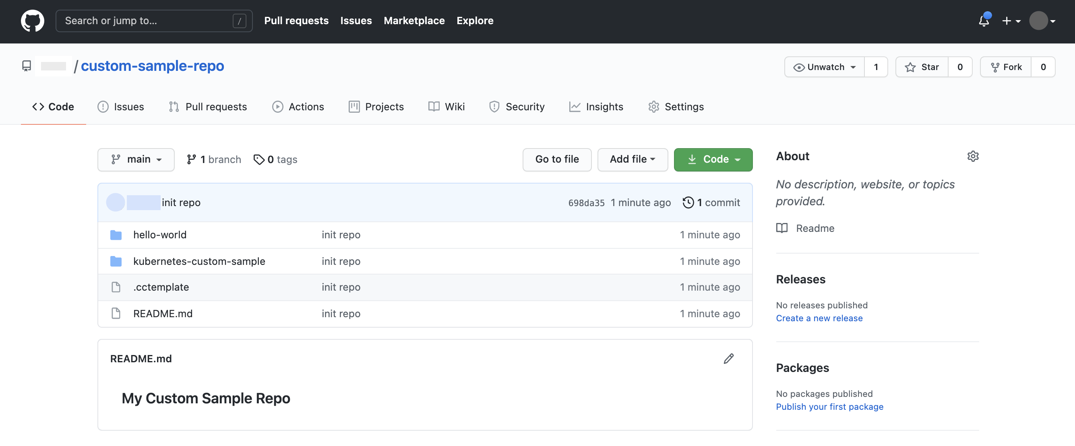Click the Actions tab icon
The height and width of the screenshot is (446, 1075).
coord(277,106)
